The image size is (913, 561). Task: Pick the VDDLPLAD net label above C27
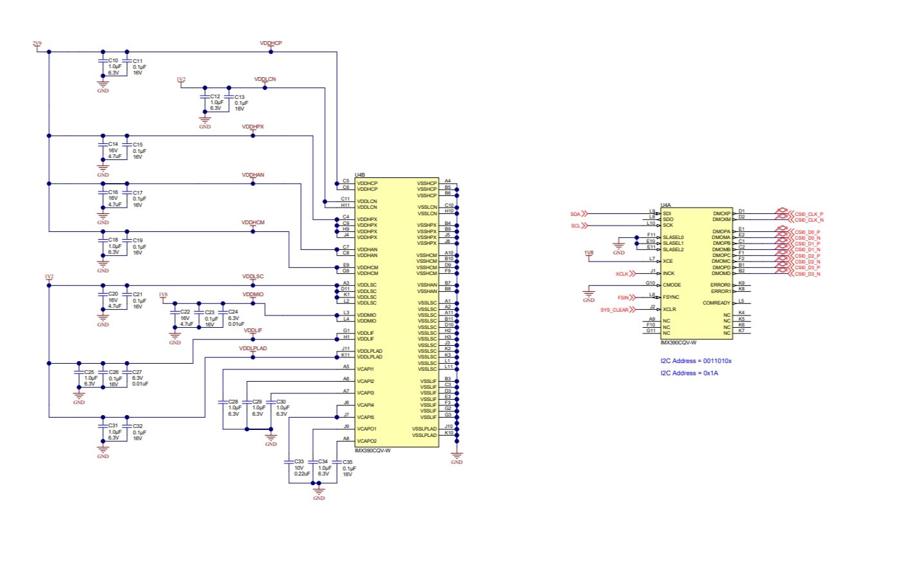coord(253,348)
